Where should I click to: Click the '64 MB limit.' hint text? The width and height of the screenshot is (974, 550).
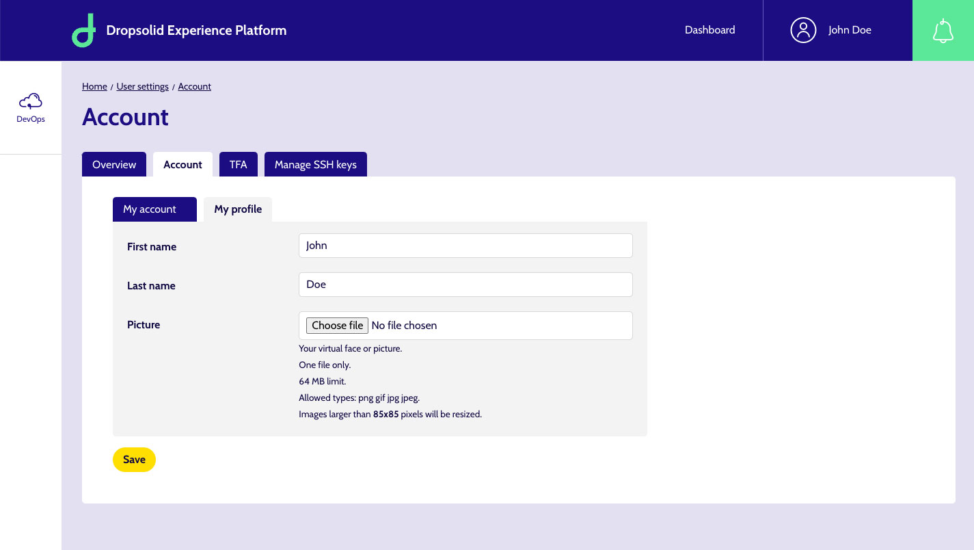[x=323, y=381]
